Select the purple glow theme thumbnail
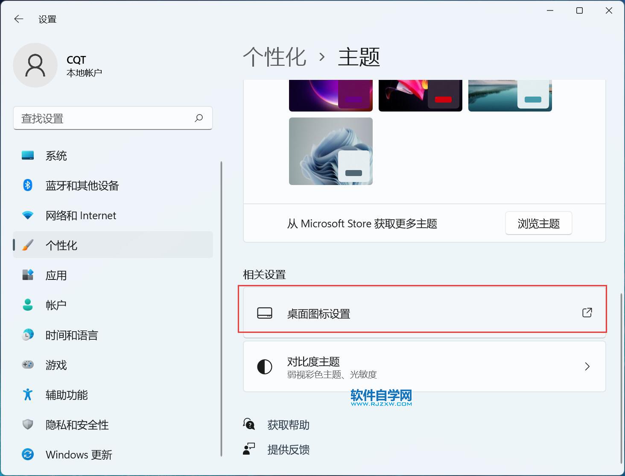Viewport: 625px width, 476px height. (x=331, y=95)
